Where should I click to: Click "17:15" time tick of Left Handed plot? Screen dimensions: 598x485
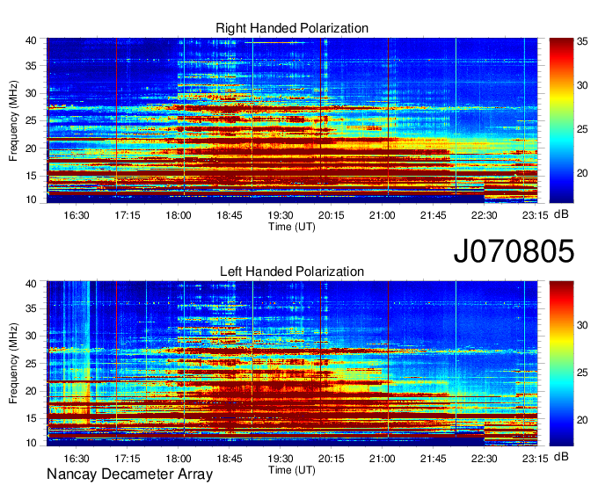pyautogui.click(x=127, y=459)
